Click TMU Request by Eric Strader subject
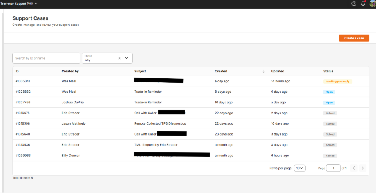376x193 pixels. click(156, 145)
